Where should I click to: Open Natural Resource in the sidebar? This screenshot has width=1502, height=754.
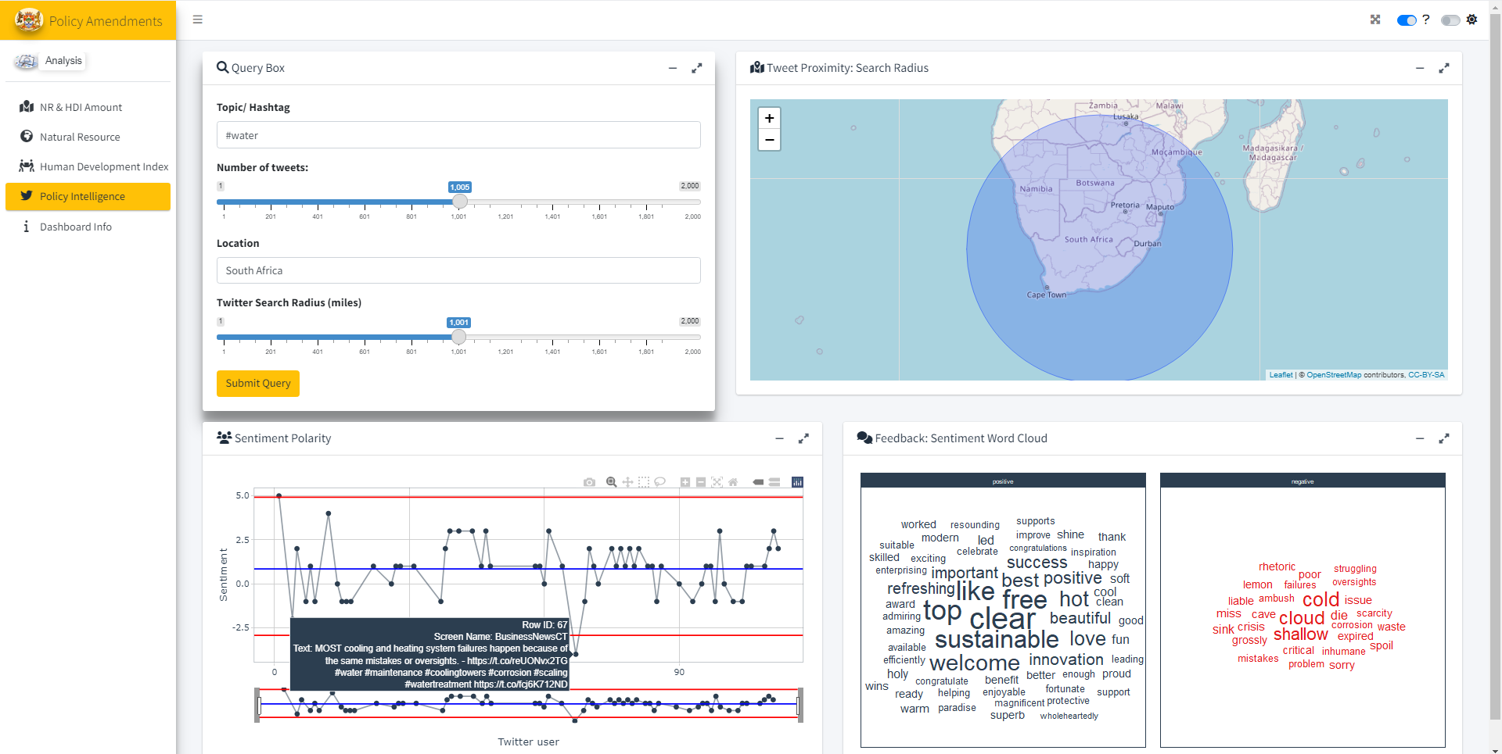click(80, 137)
